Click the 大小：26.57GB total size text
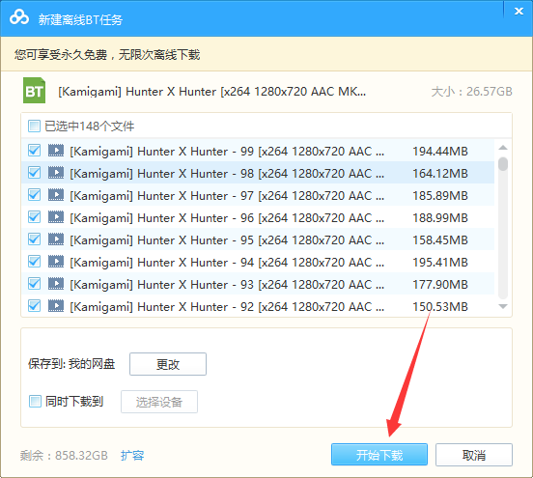Screen dimensions: 533x478 click(x=472, y=91)
